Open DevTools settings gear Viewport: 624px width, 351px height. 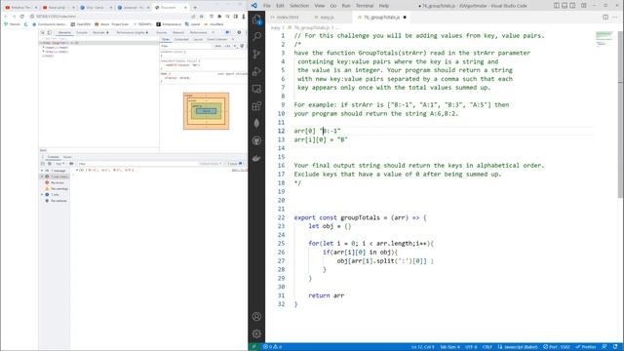pyautogui.click(x=239, y=32)
